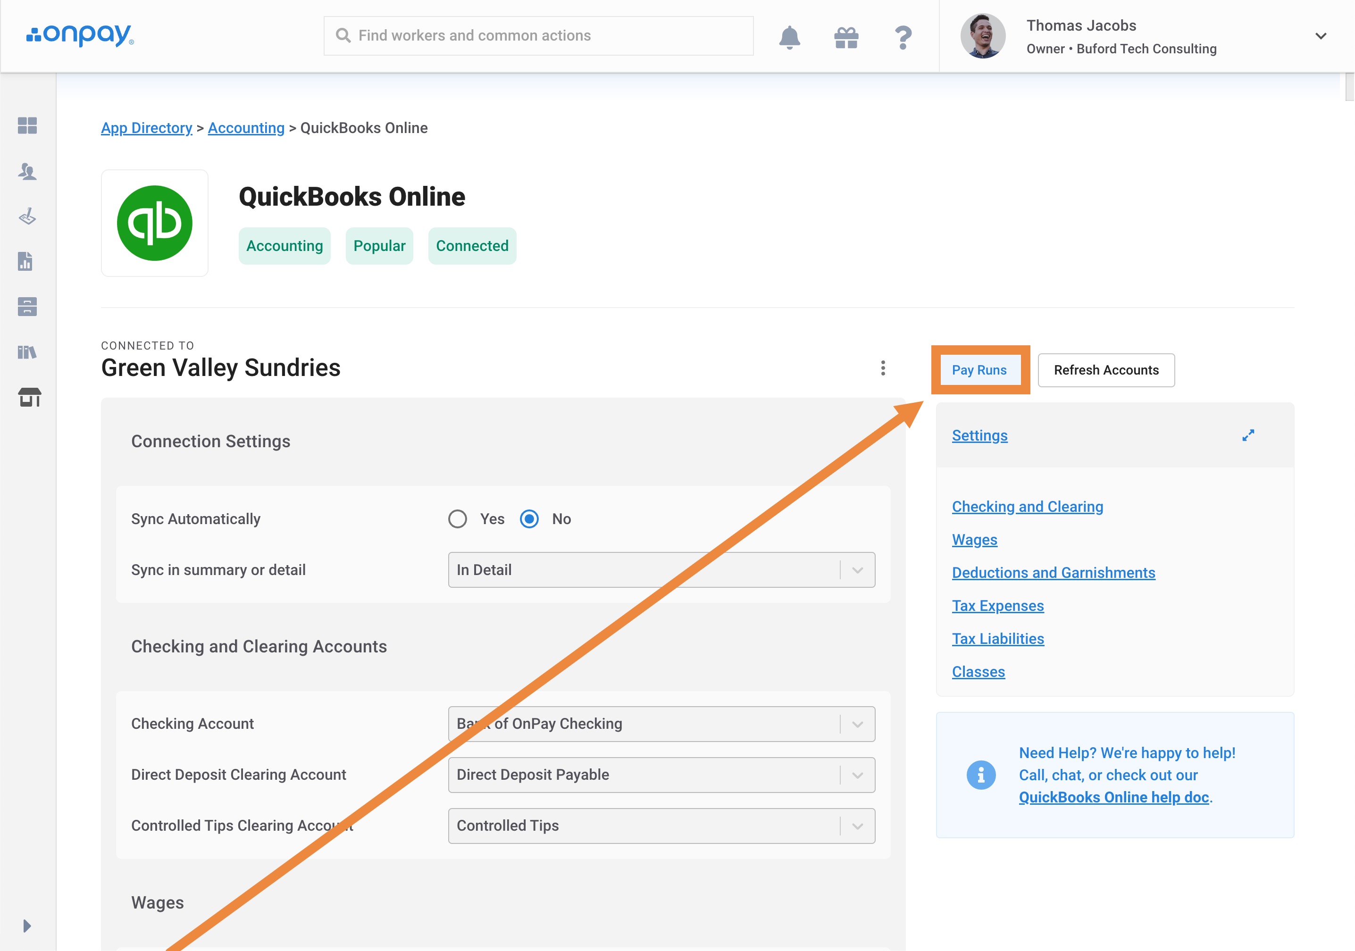Open the Checking Account dropdown

pos(661,724)
